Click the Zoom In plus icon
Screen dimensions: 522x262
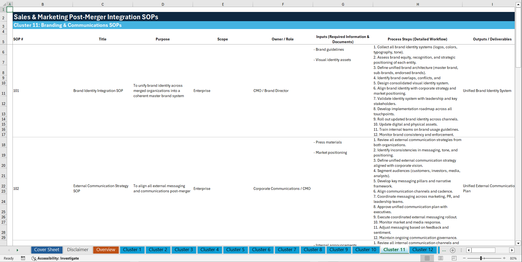point(504,258)
